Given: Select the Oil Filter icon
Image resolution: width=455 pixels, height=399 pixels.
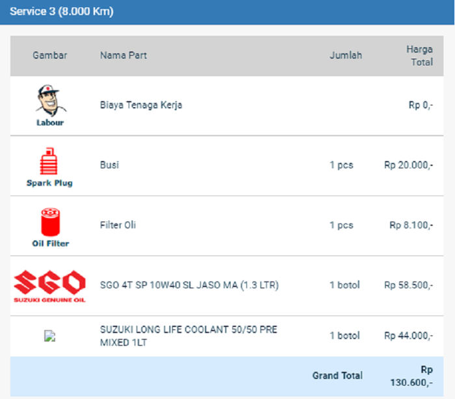Looking at the screenshot, I should pos(49,226).
